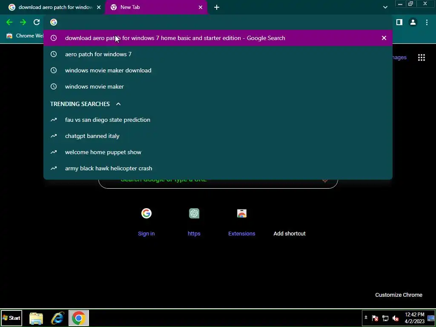Open the Images link
The height and width of the screenshot is (327, 436).
tap(399, 57)
